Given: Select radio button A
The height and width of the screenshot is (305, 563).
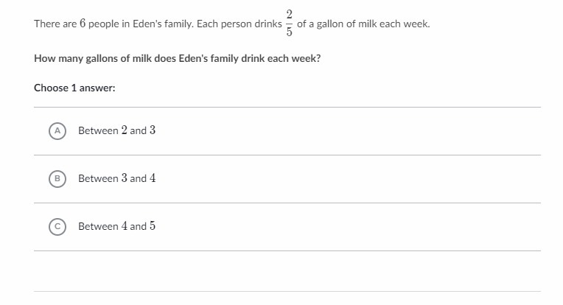Looking at the screenshot, I should pyautogui.click(x=57, y=130).
